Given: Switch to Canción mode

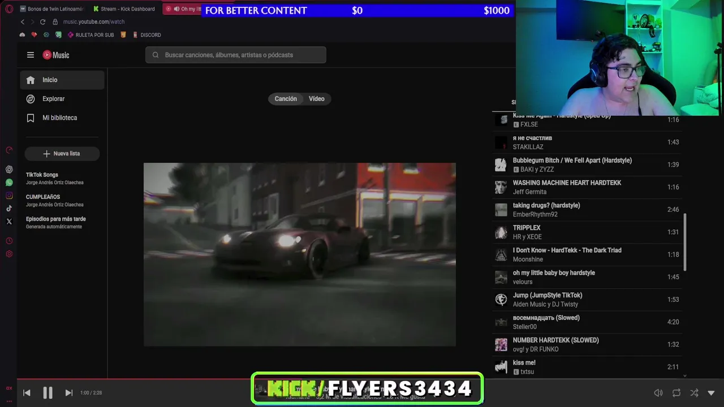Looking at the screenshot, I should coord(286,99).
